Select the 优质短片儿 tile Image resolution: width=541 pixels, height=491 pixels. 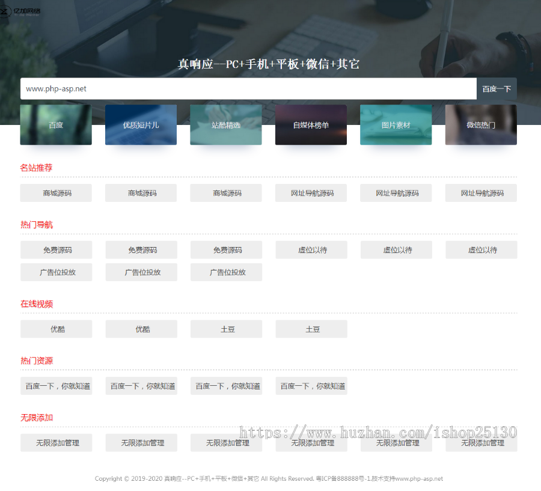(141, 125)
